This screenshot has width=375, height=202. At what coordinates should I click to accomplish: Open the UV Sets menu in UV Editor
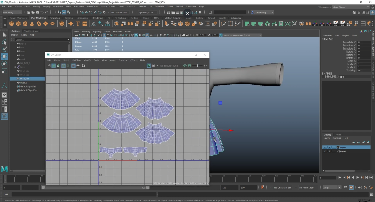(x=133, y=60)
